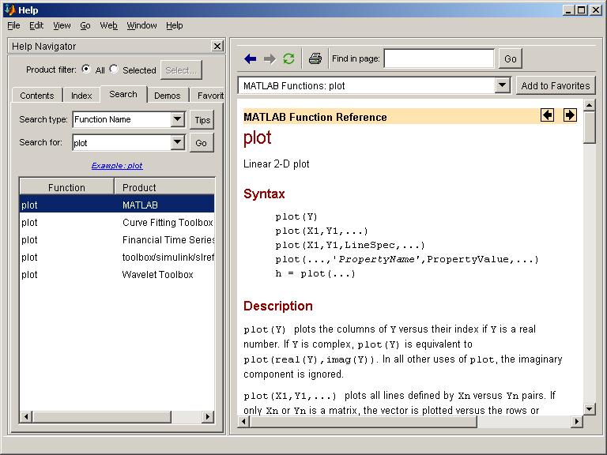The height and width of the screenshot is (455, 607).
Task: Open the Example: plot link
Action: (x=117, y=166)
